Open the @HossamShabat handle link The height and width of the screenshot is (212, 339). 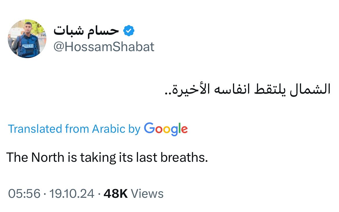coord(104,47)
